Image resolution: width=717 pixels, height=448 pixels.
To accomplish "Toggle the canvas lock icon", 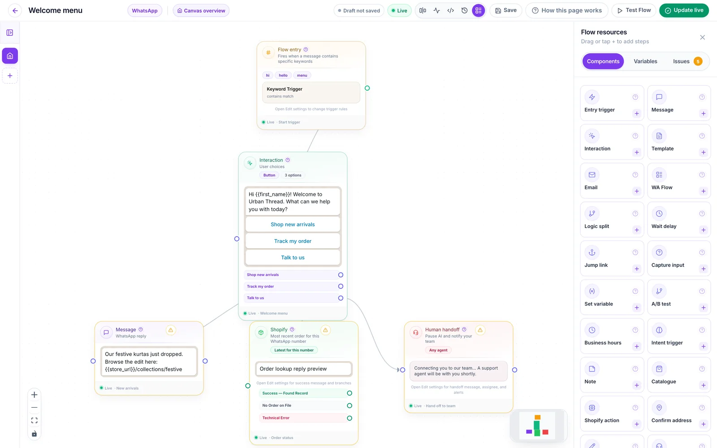I will [x=34, y=434].
